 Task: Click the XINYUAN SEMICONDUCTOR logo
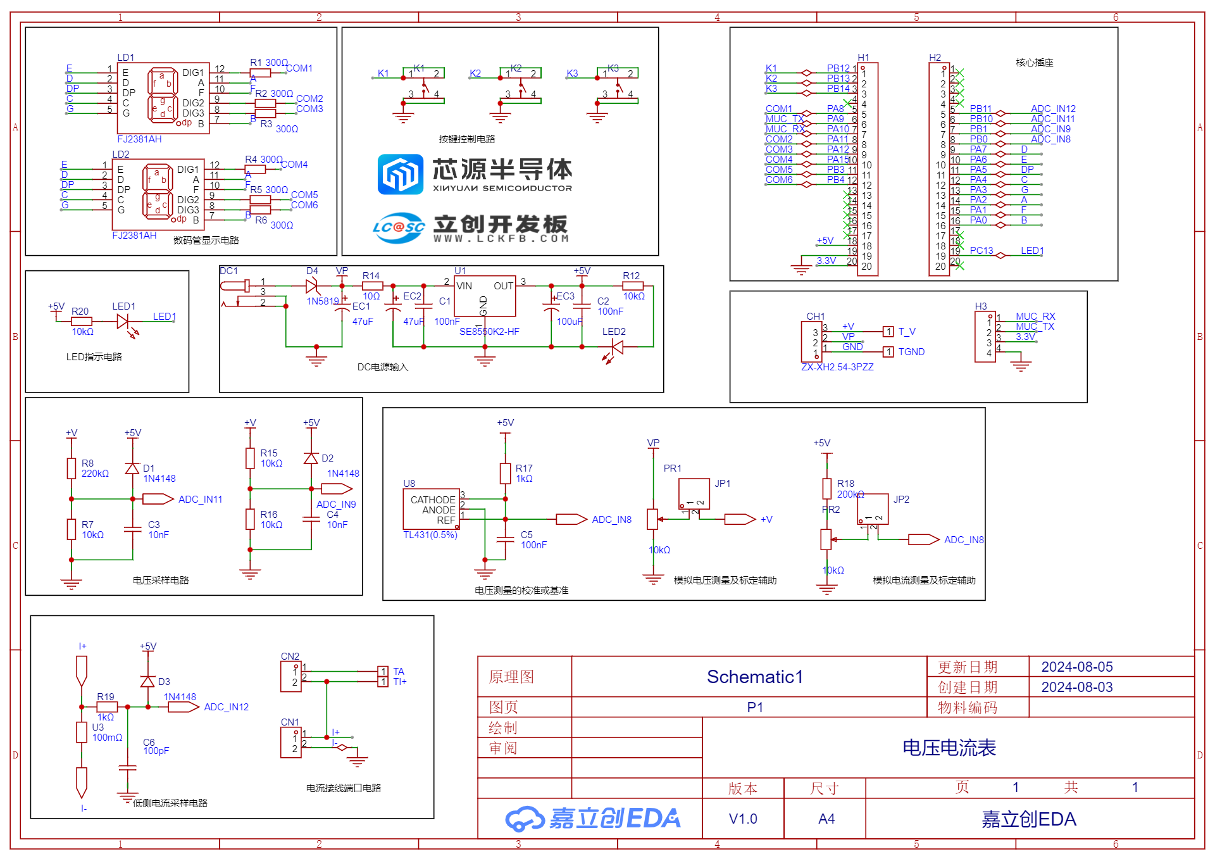point(475,174)
